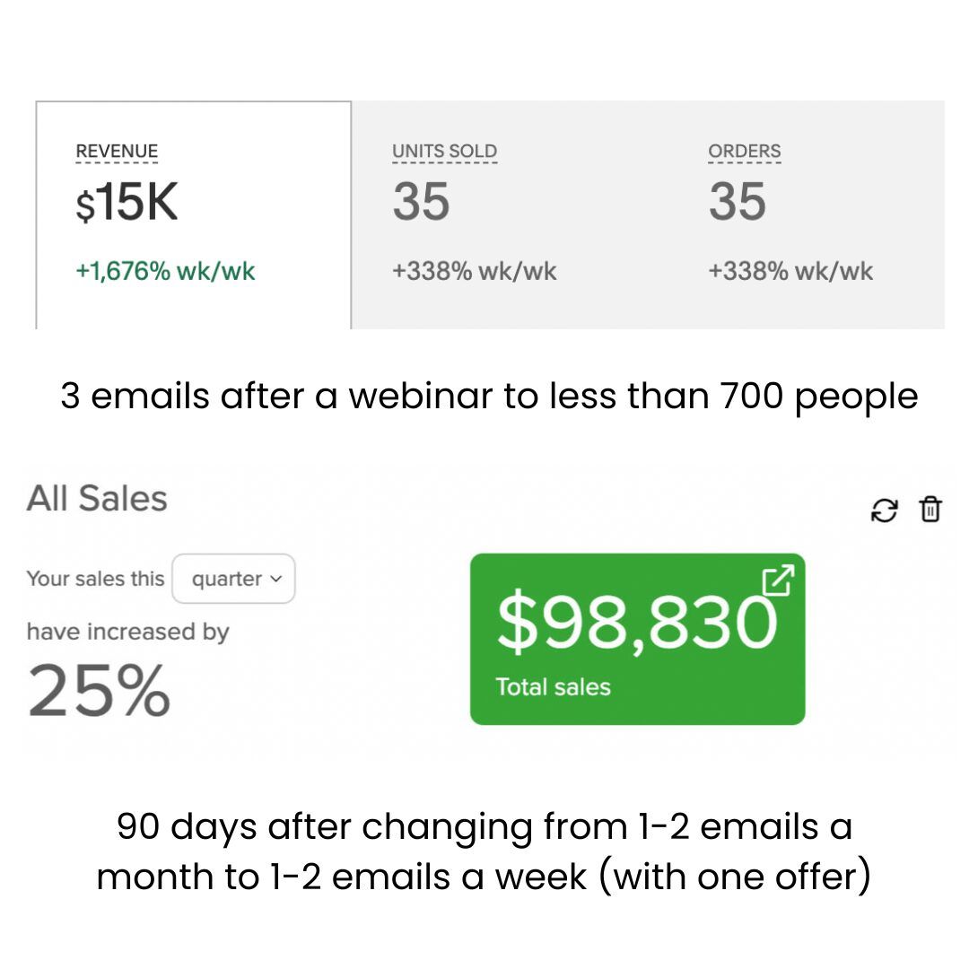Switch to the Units Sold tab

[x=510, y=215]
